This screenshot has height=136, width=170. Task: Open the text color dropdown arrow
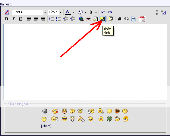[73, 12]
